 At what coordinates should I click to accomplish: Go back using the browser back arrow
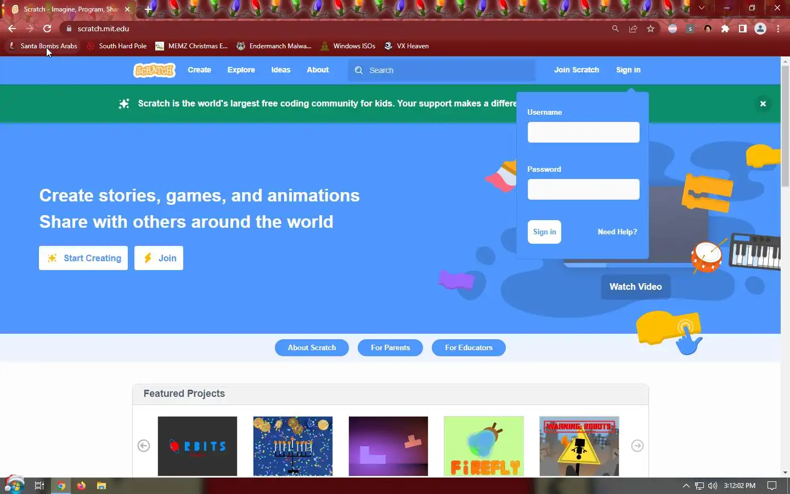[x=12, y=29]
